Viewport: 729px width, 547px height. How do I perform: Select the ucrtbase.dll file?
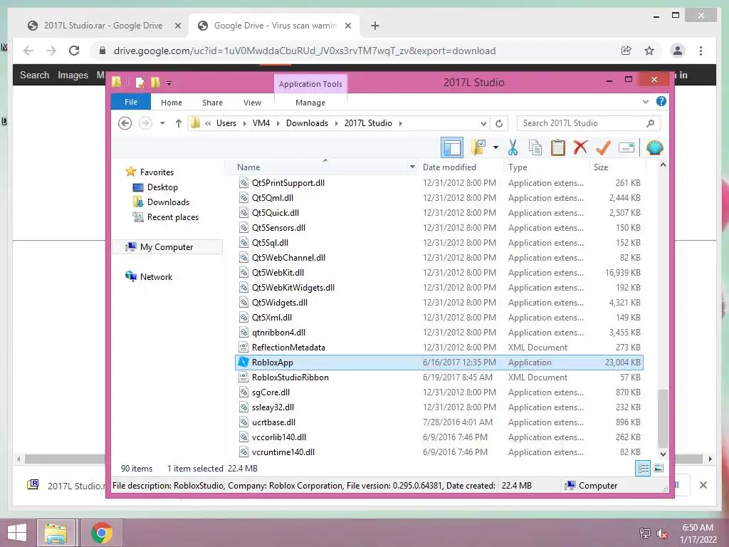[x=439, y=422]
